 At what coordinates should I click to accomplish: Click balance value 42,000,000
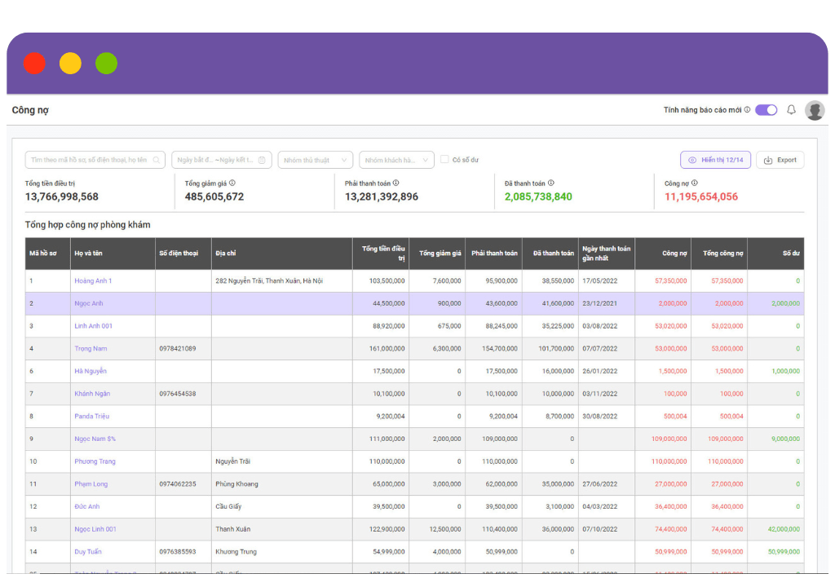pos(784,529)
